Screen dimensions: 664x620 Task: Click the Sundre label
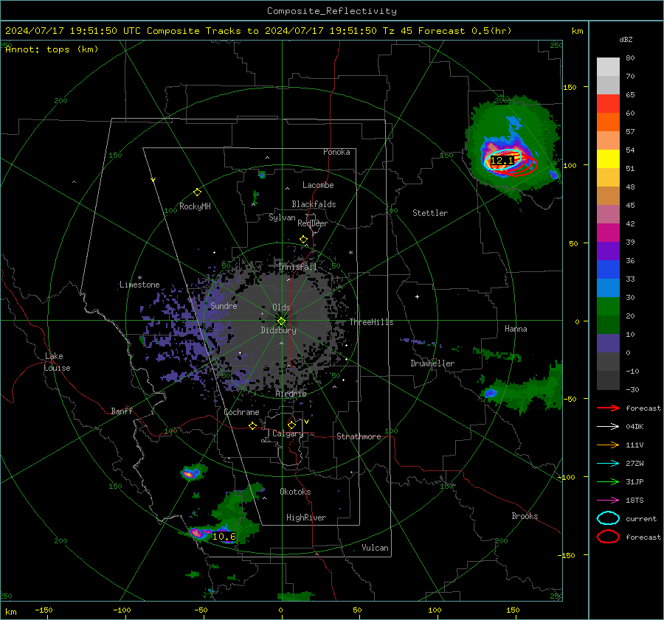224,305
